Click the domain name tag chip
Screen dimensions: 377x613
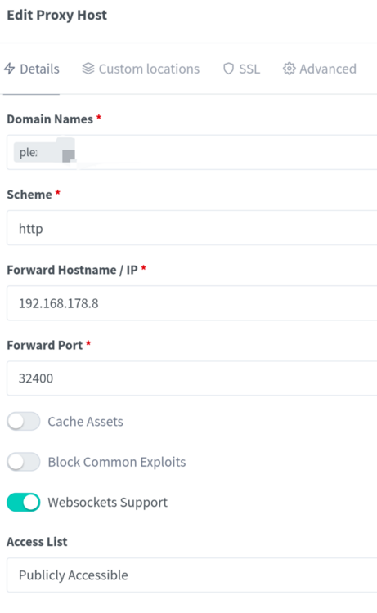[x=44, y=152]
